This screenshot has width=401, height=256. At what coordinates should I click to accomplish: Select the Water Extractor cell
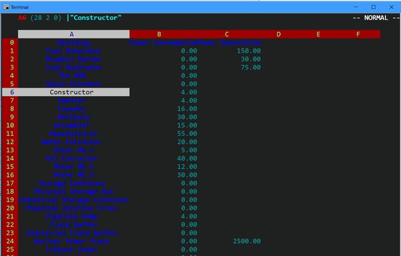tap(72, 142)
